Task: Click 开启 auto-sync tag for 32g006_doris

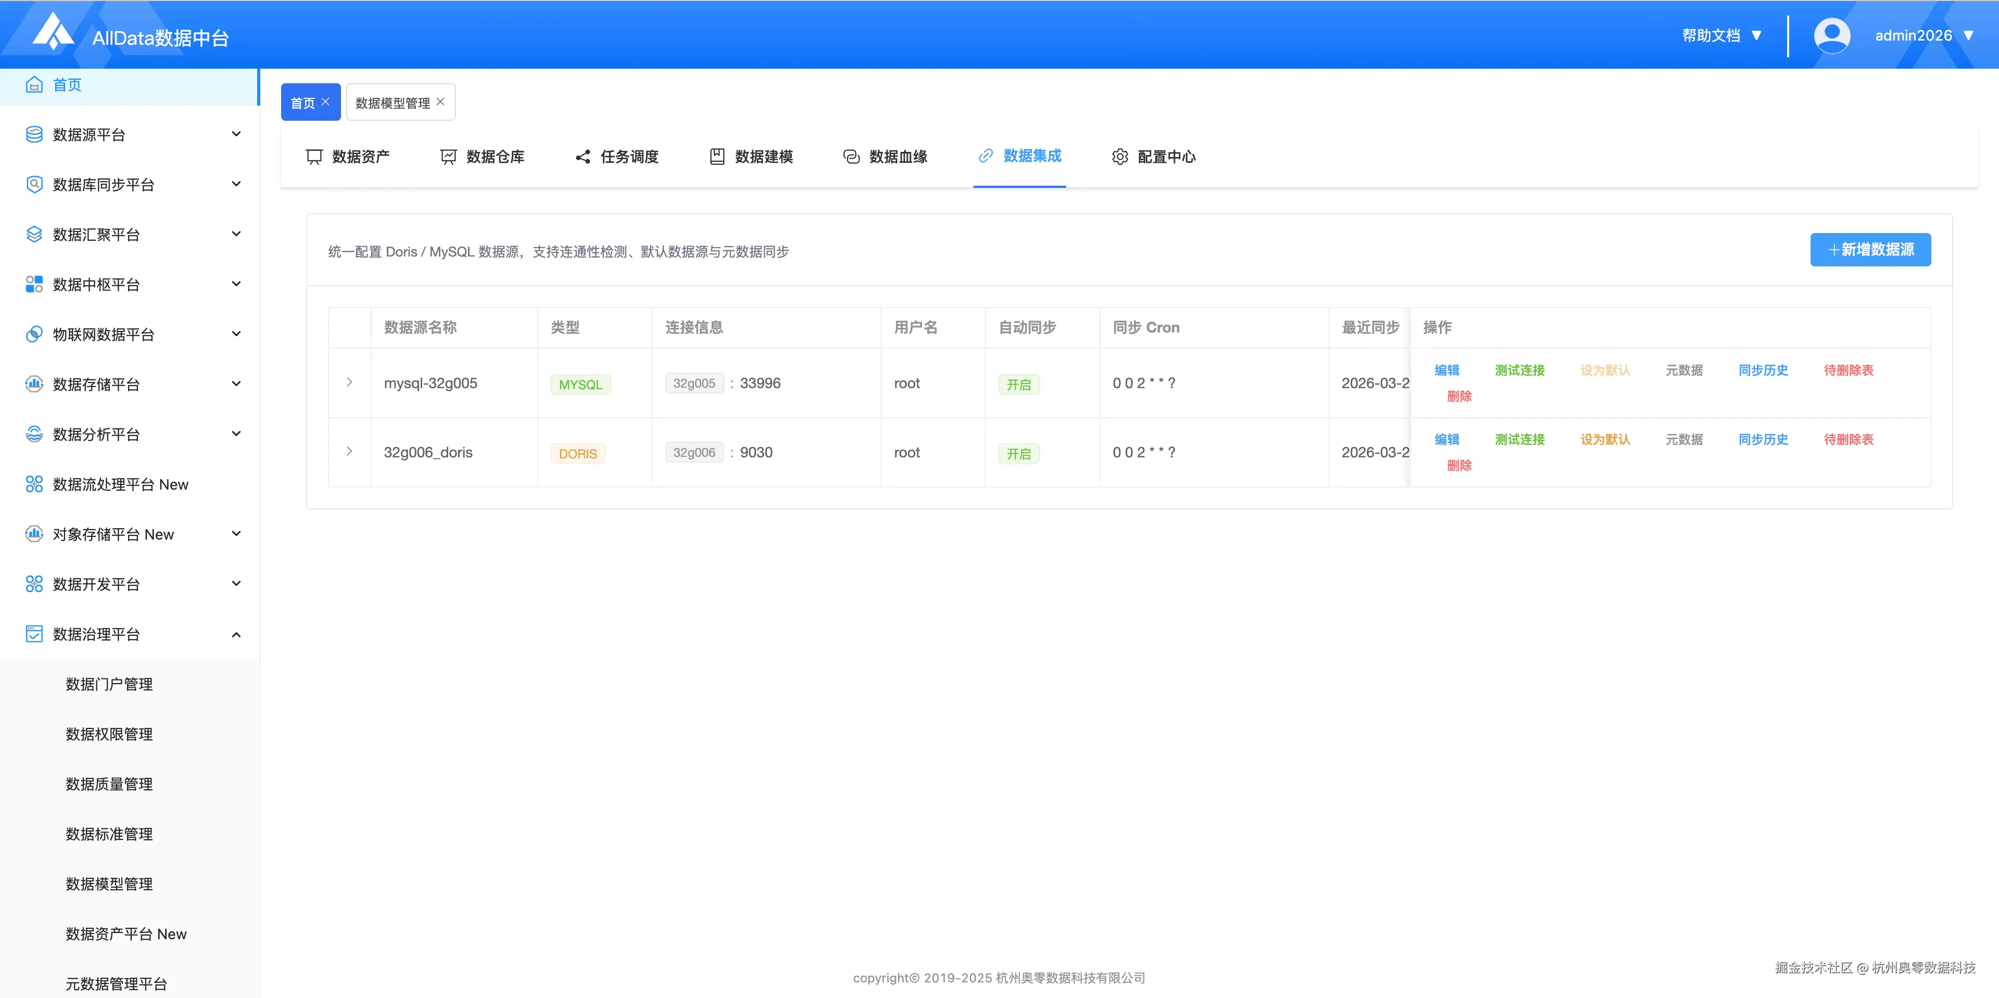Action: [x=1018, y=454]
